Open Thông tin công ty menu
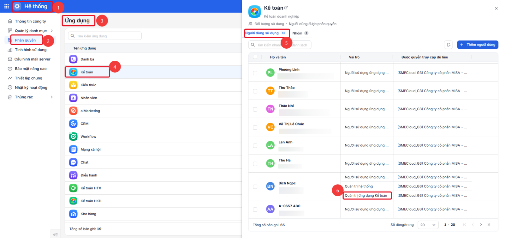Image resolution: width=505 pixels, height=238 pixels. click(30, 21)
